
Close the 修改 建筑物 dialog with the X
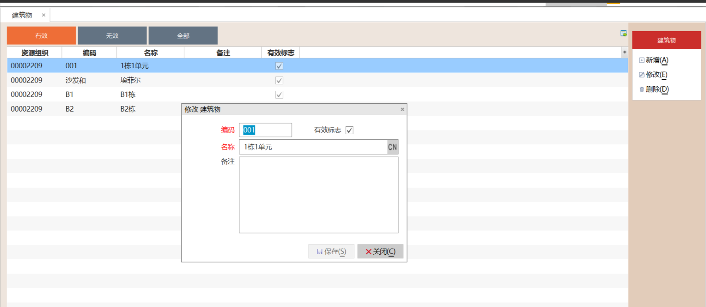click(x=402, y=110)
